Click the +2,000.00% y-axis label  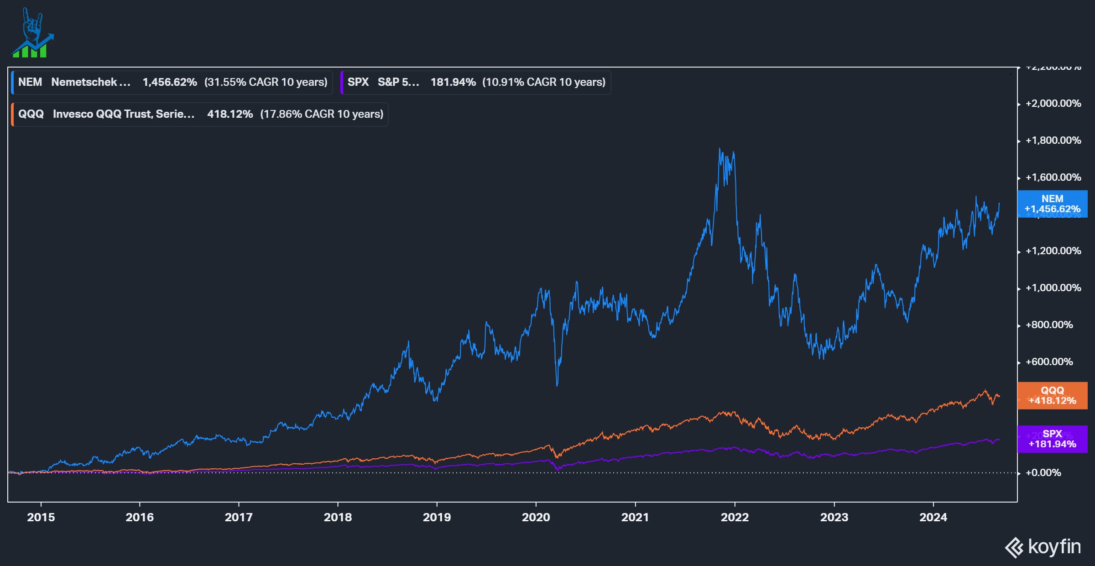[1053, 104]
